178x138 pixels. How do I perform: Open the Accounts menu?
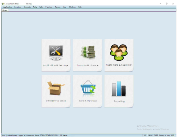27,7
